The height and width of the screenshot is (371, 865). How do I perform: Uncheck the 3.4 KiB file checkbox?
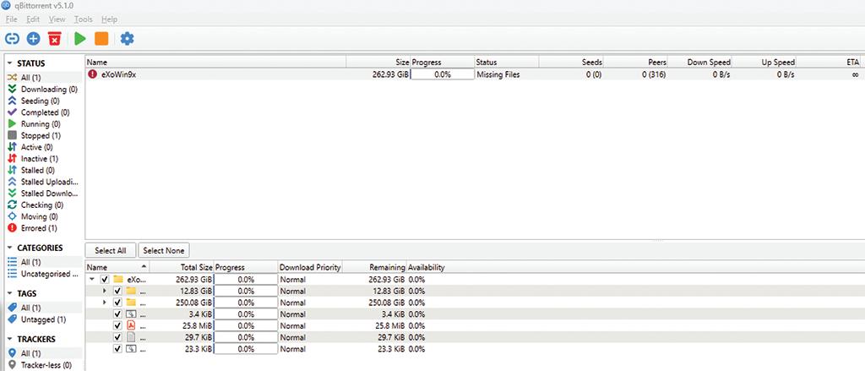[117, 314]
